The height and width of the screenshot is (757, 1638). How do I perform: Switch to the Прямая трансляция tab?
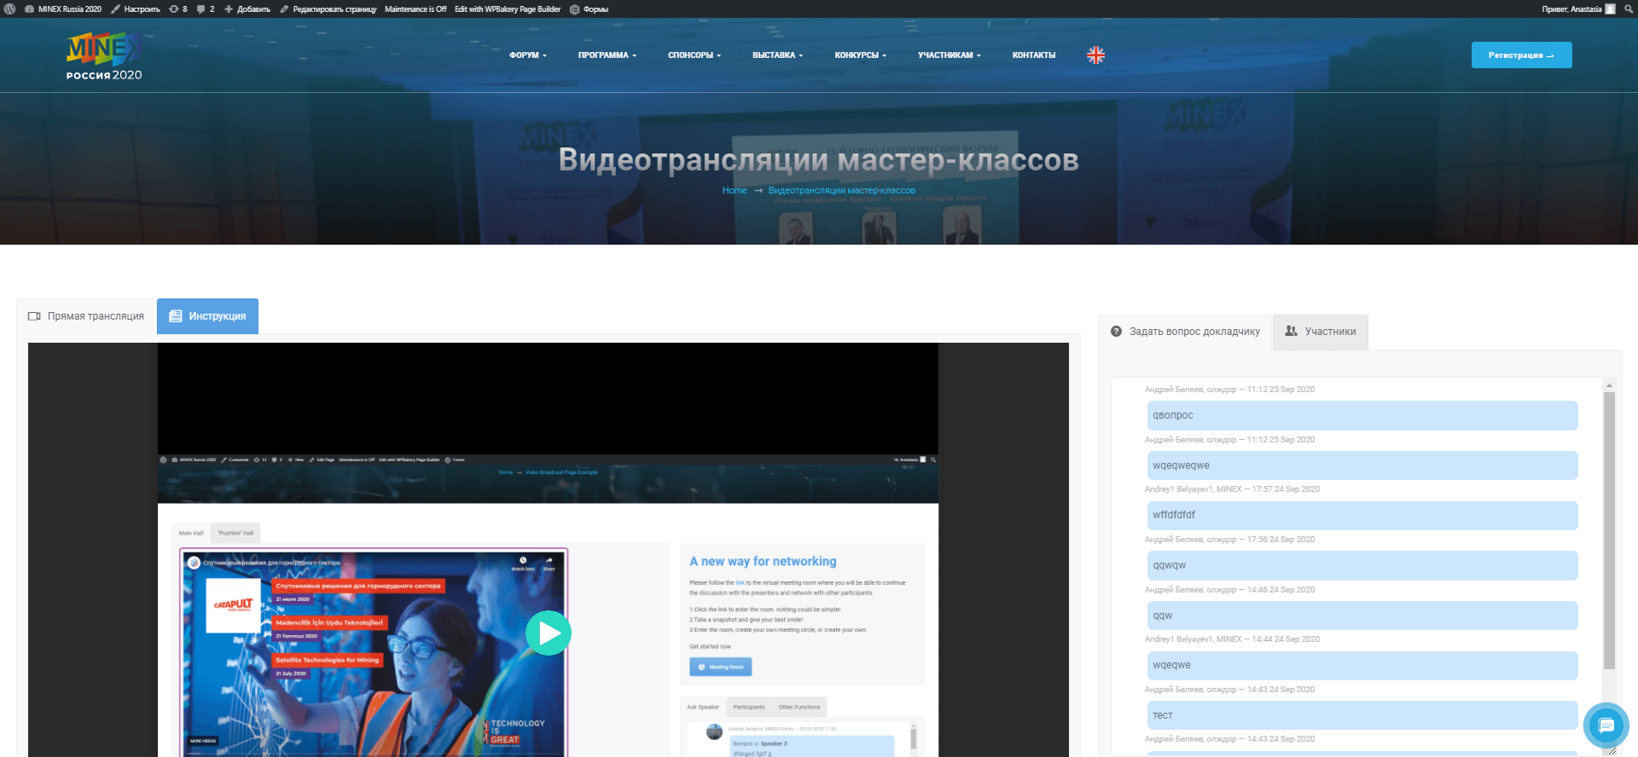click(x=87, y=316)
